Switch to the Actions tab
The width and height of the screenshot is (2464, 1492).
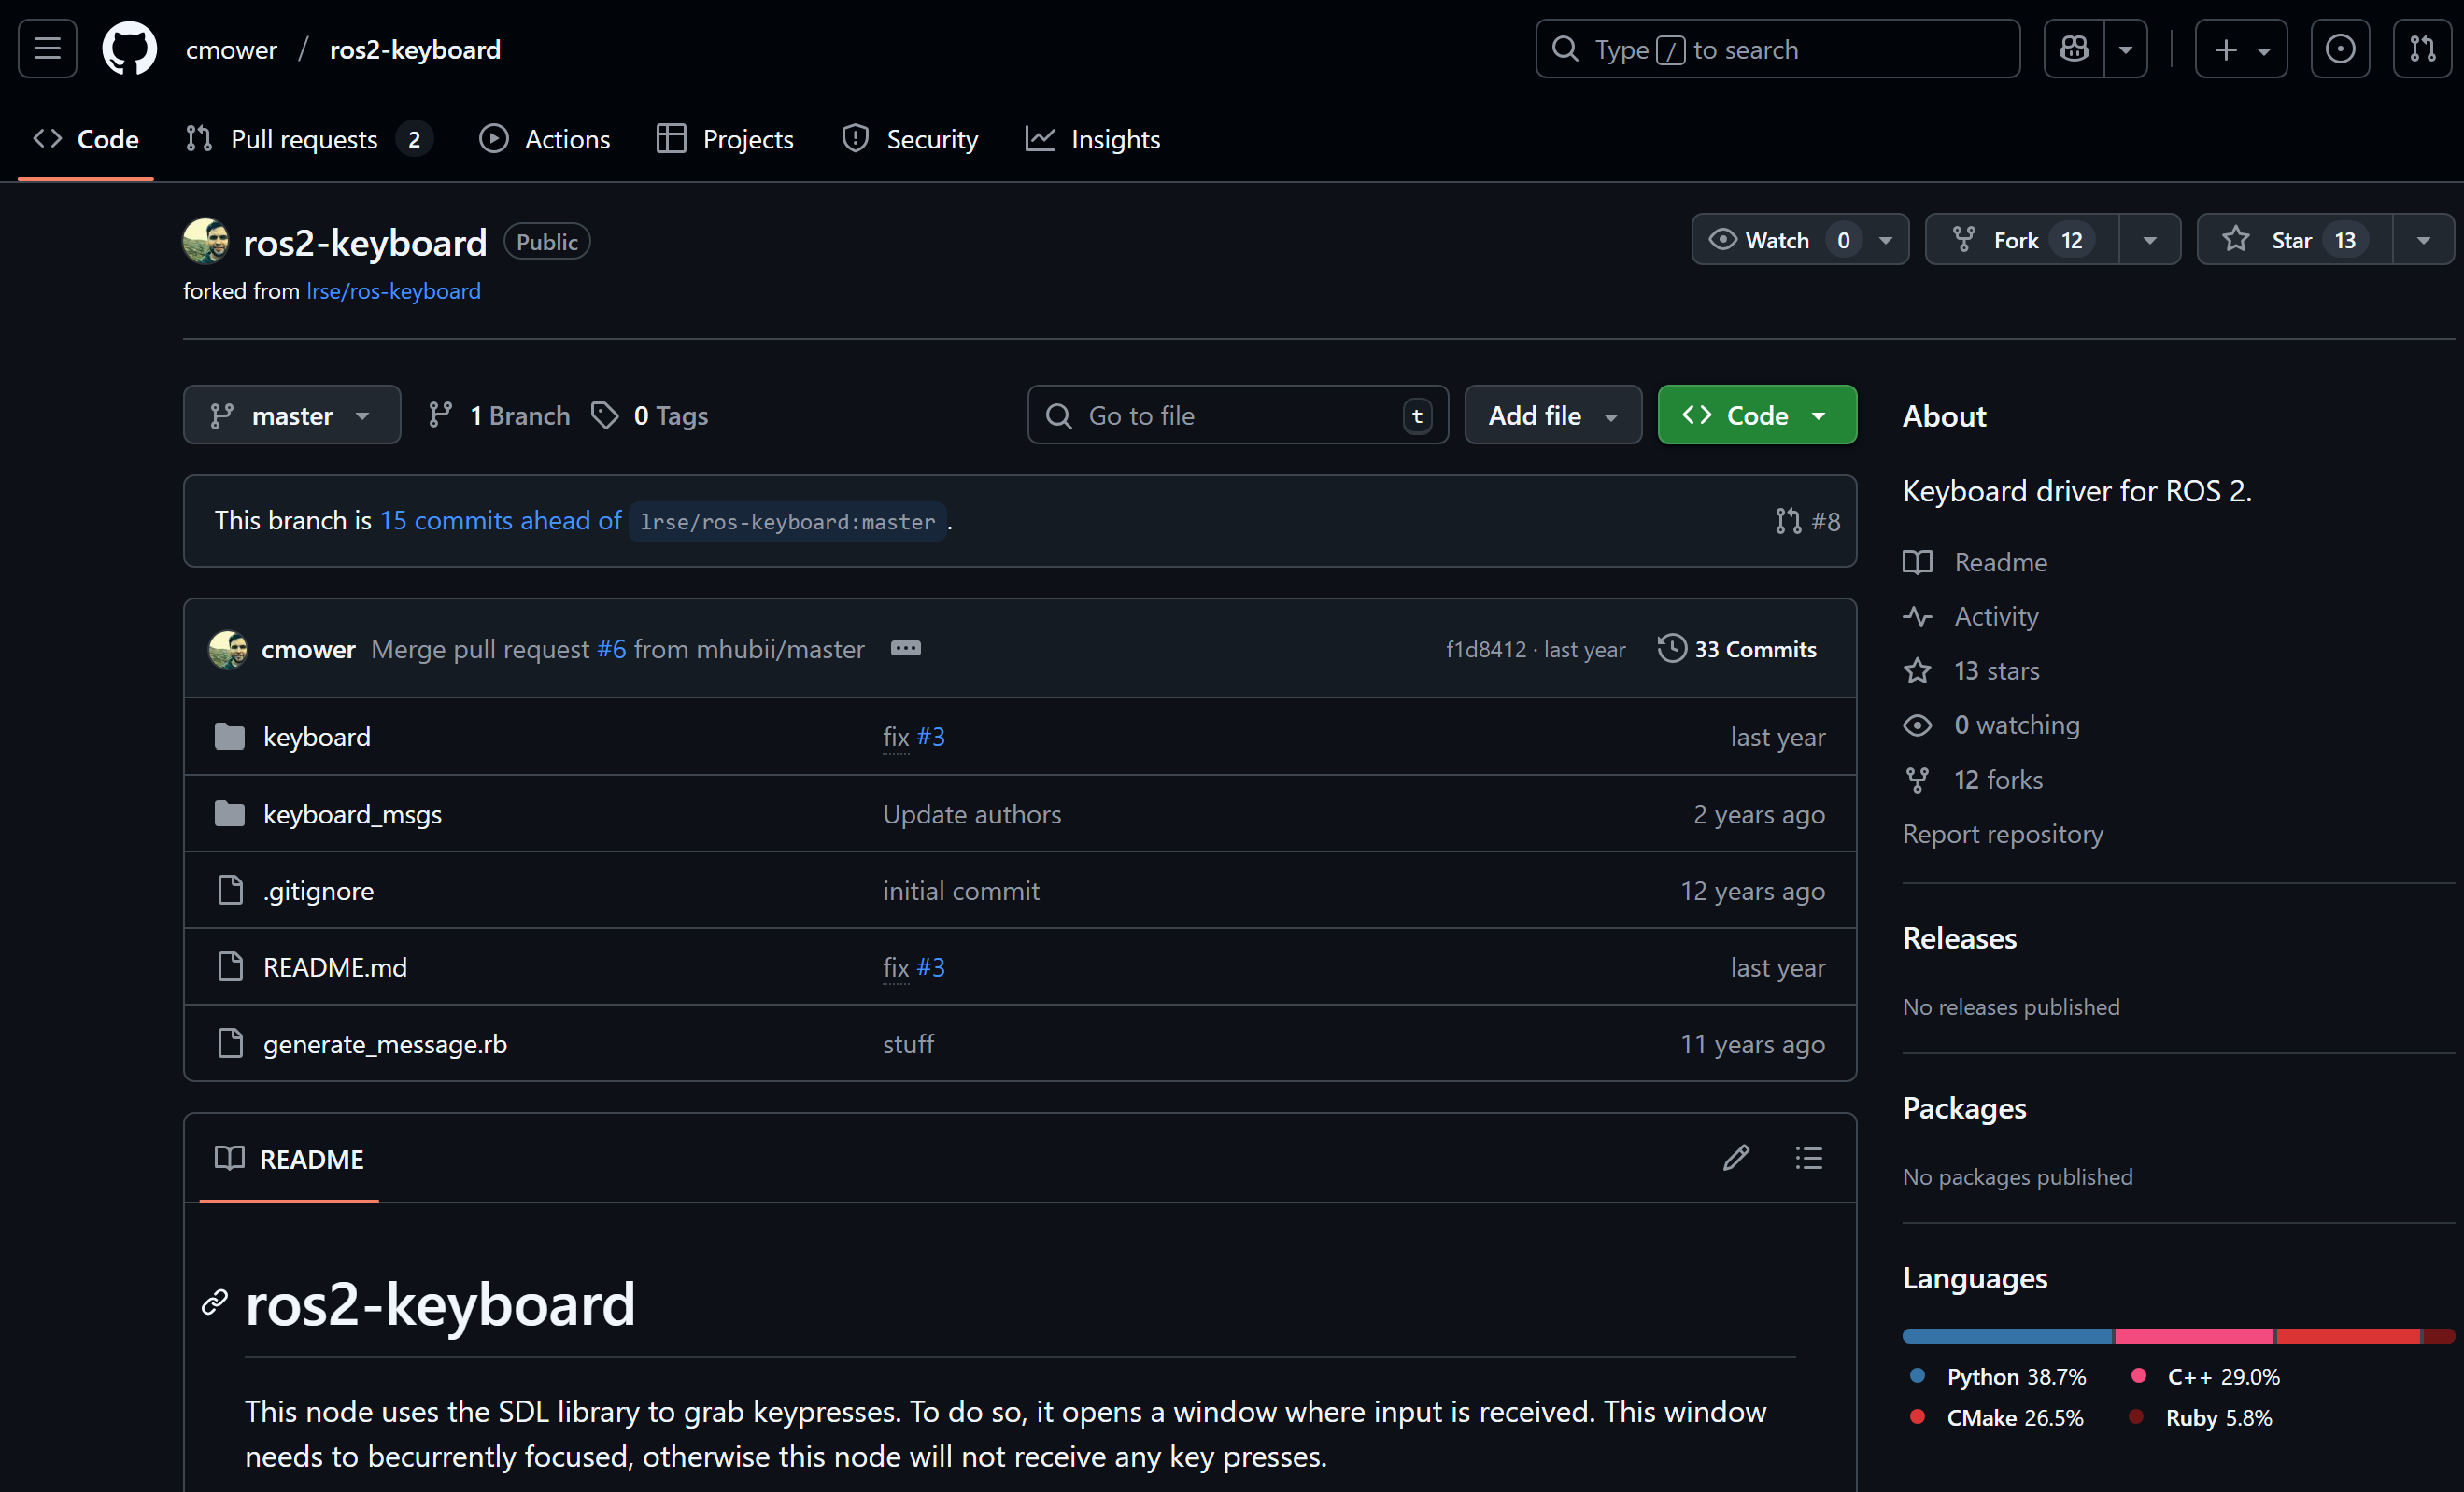(545, 139)
